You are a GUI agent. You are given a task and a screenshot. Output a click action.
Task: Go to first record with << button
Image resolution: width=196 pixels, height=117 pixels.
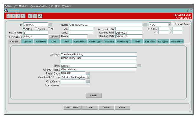9,16
